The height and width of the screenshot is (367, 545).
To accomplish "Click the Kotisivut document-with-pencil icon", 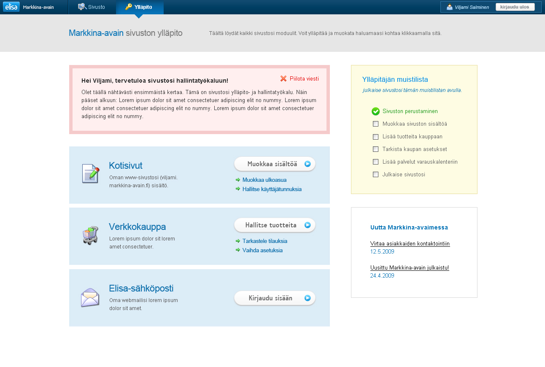I will pyautogui.click(x=91, y=173).
